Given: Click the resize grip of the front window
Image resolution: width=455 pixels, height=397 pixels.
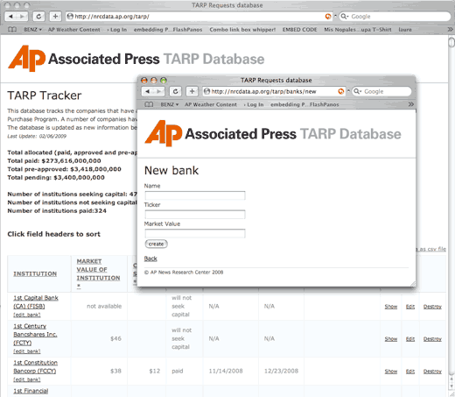Looking at the screenshot, I should (413, 284).
